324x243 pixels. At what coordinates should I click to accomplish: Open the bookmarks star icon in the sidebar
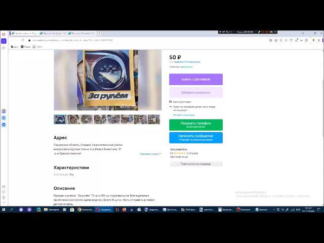click(x=4, y=48)
